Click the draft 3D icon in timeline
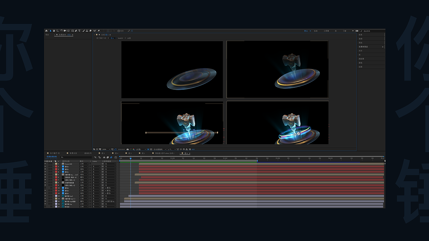The image size is (429, 241). (100, 157)
